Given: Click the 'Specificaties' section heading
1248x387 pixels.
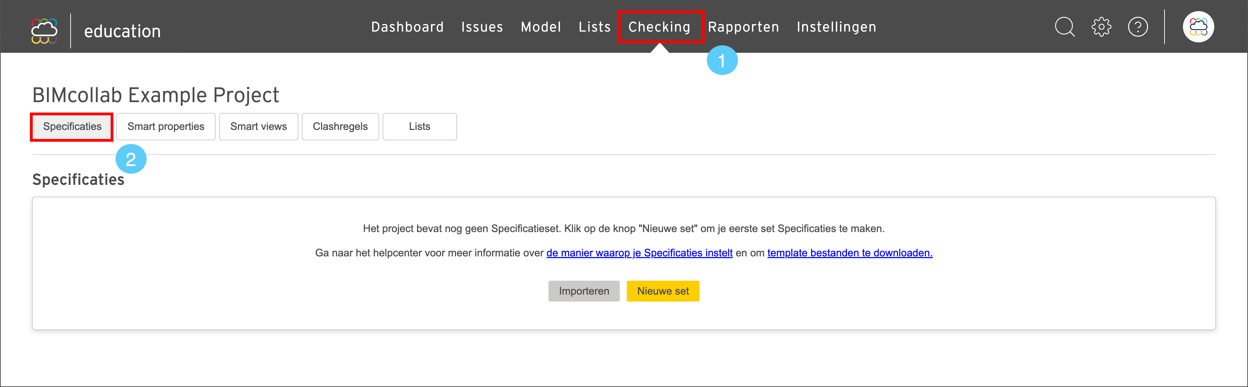Looking at the screenshot, I should 79,180.
